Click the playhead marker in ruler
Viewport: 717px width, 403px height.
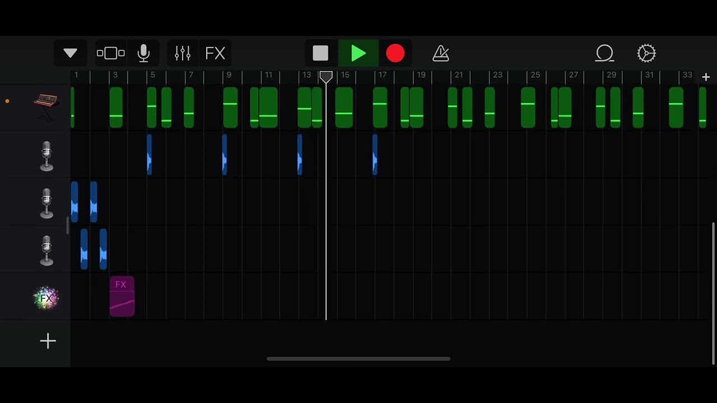coord(326,77)
